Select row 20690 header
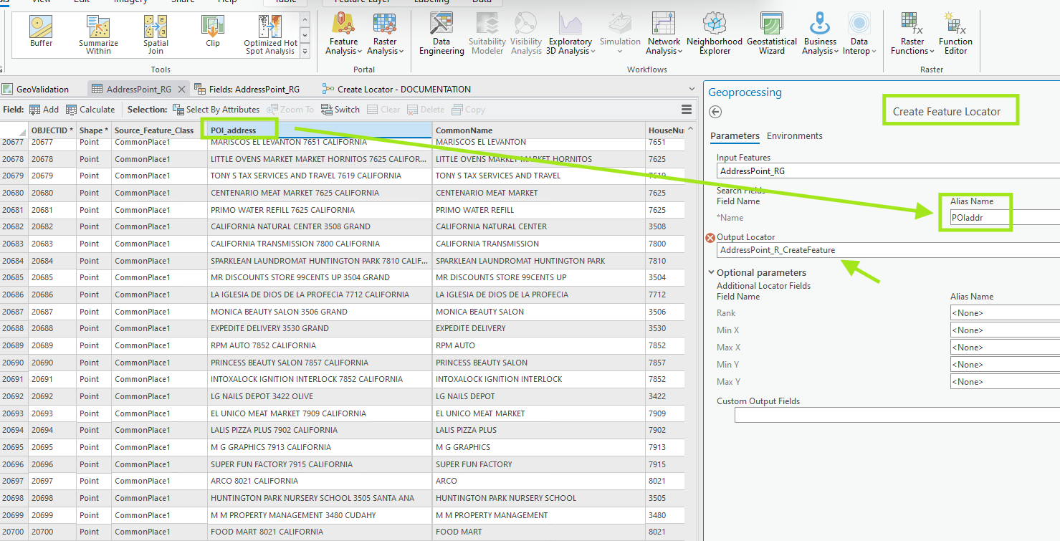The height and width of the screenshot is (541, 1060). (14, 363)
